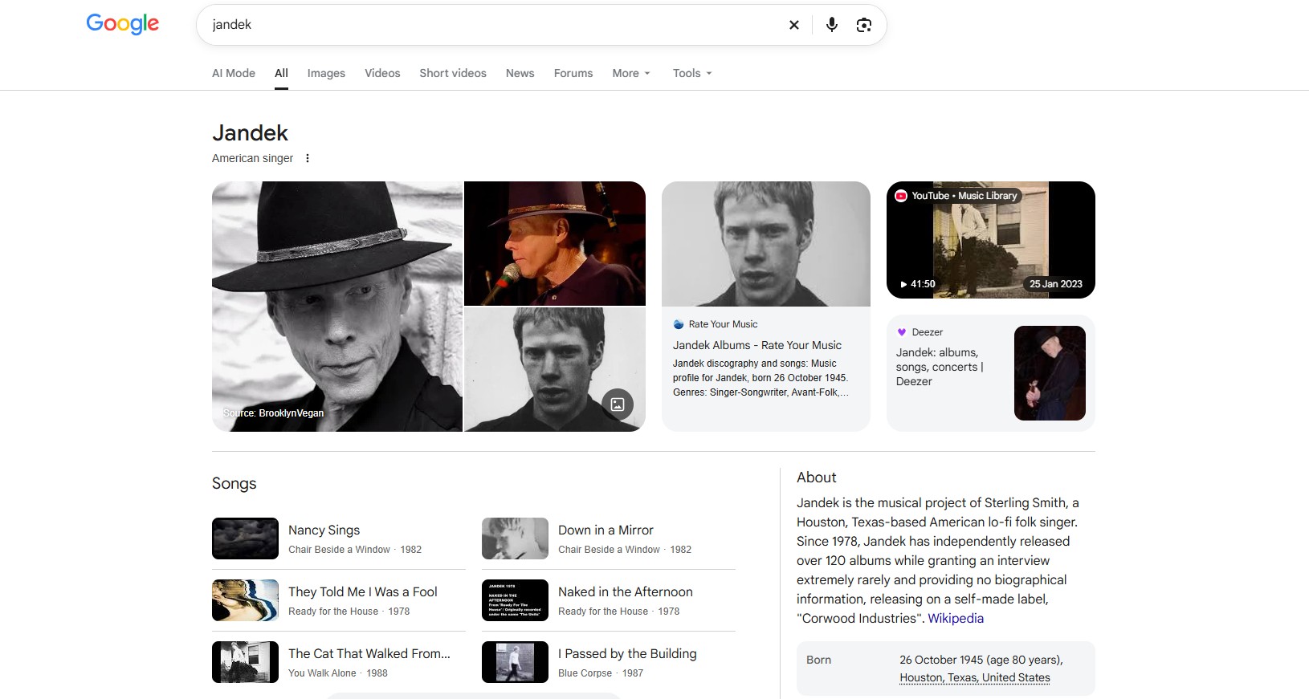This screenshot has width=1309, height=699.
Task: Click the Cat That Walked From thumbnail
Action: pyautogui.click(x=245, y=662)
